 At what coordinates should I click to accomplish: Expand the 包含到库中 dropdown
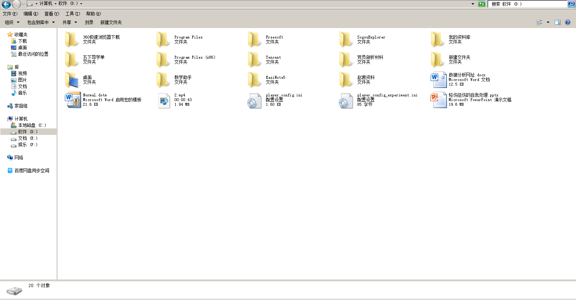[x=41, y=22]
